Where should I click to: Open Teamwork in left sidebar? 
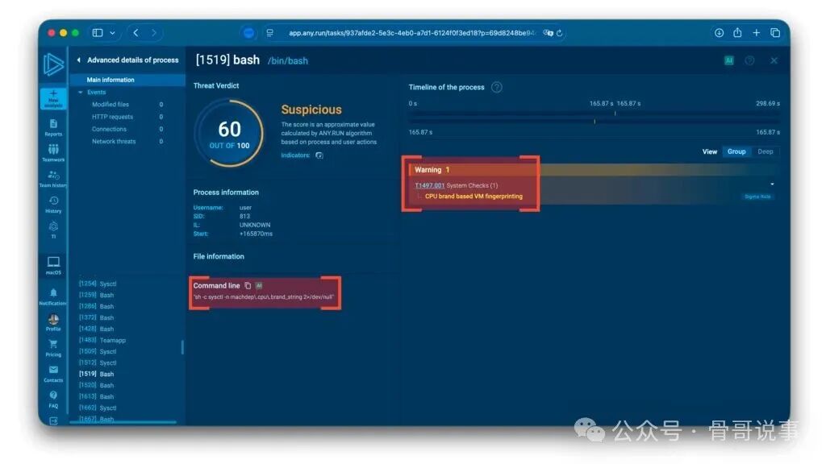53,153
